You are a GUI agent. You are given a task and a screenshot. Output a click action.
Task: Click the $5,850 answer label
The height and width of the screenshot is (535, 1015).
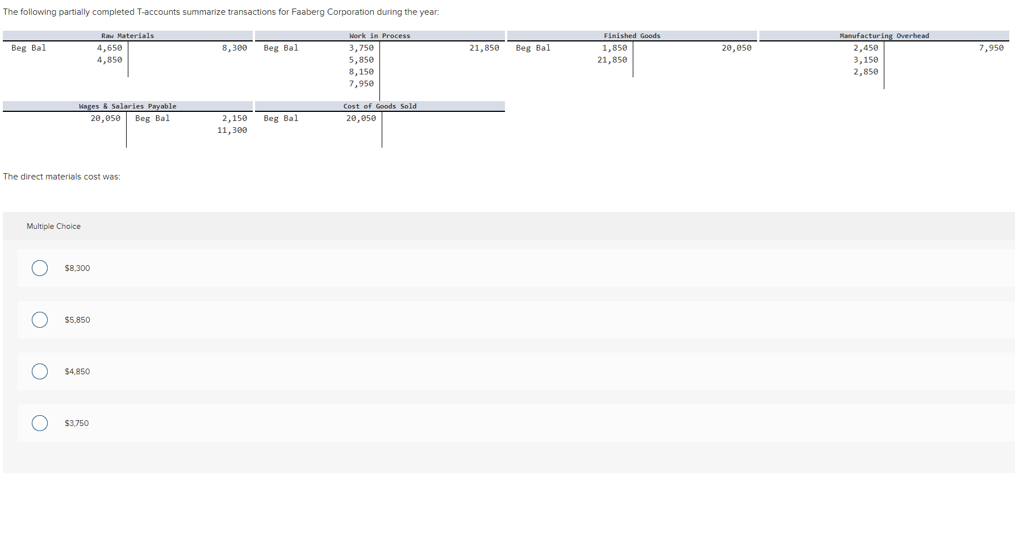click(x=77, y=320)
